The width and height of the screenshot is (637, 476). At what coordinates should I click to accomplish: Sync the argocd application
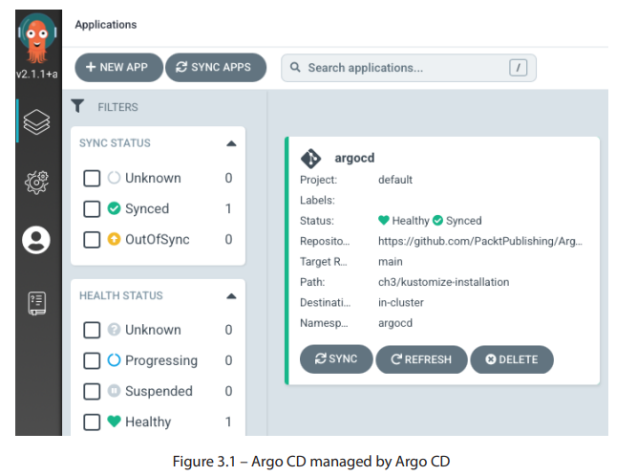tap(336, 359)
